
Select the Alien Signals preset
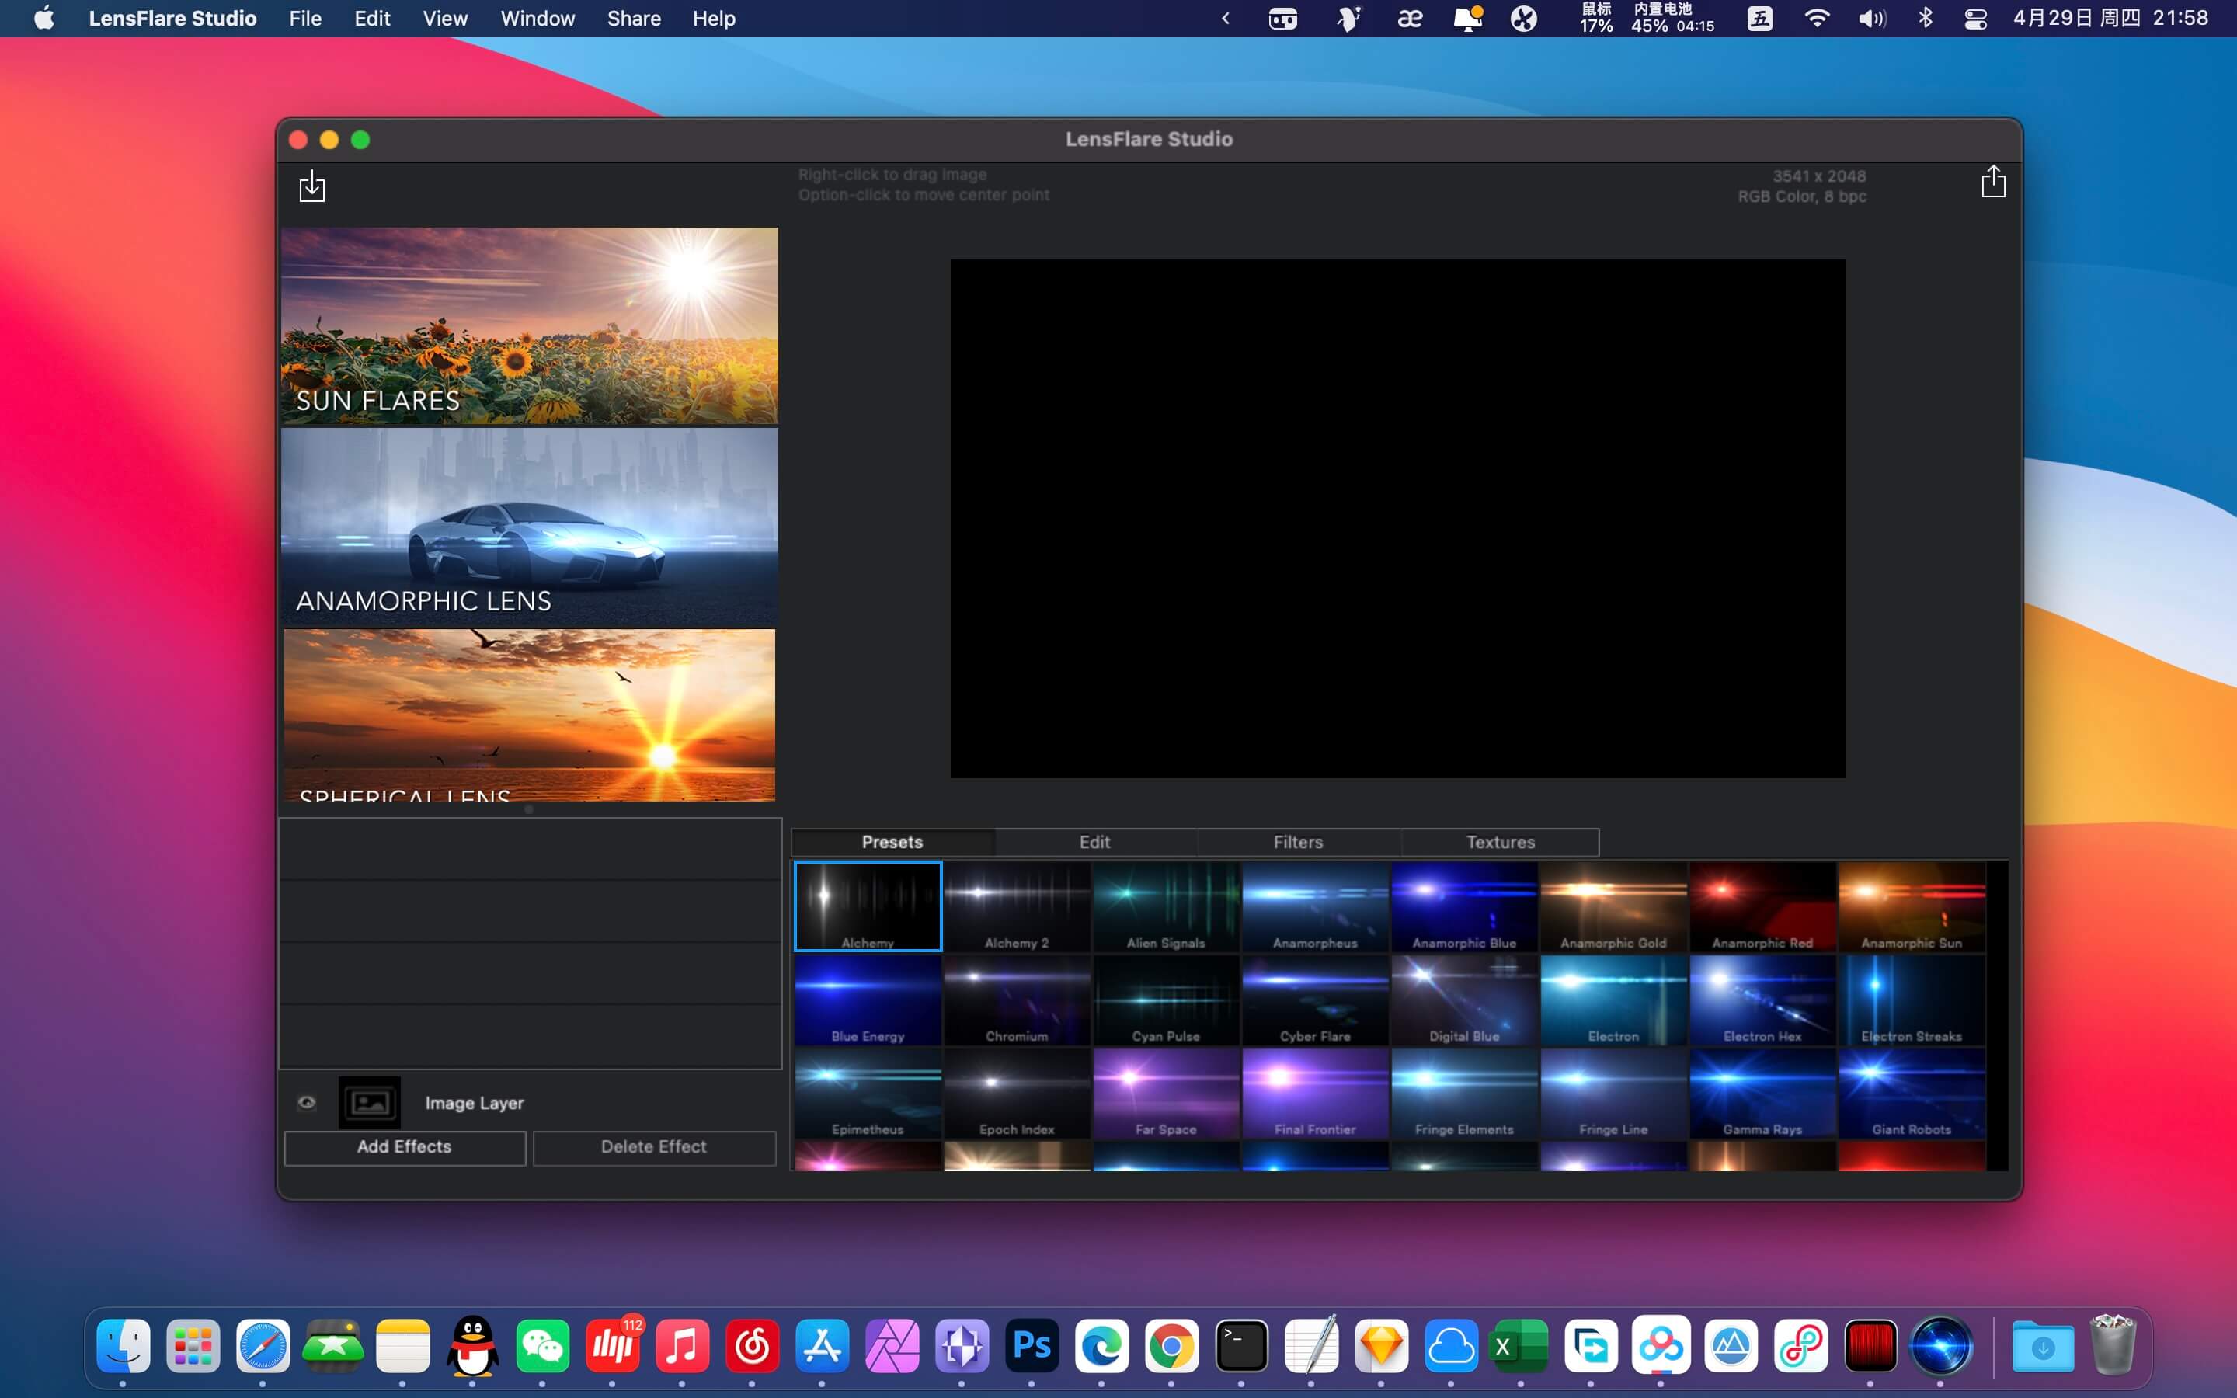pyautogui.click(x=1167, y=906)
